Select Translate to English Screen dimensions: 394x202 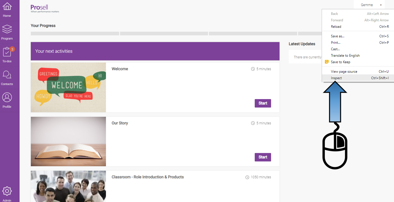pyautogui.click(x=345, y=55)
